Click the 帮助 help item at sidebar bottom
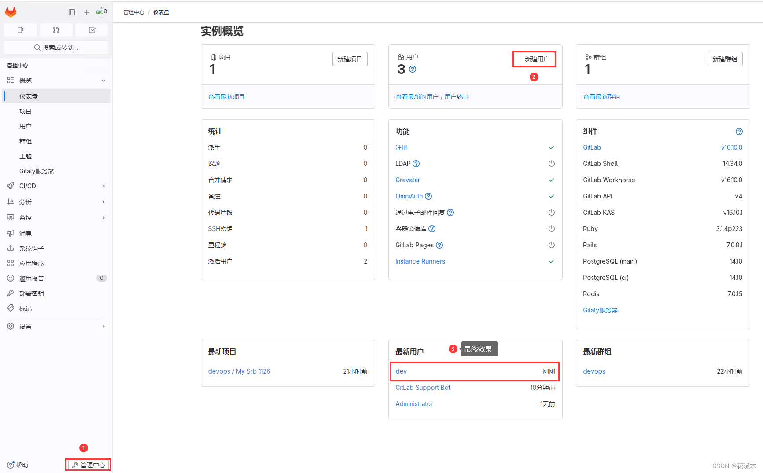763x473 pixels. 18,465
